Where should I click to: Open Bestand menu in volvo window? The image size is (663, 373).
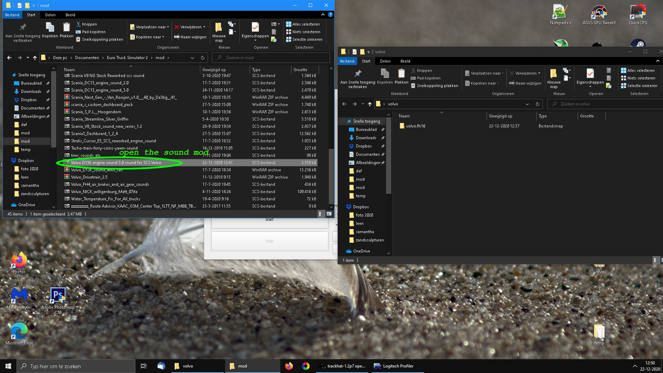(x=347, y=61)
